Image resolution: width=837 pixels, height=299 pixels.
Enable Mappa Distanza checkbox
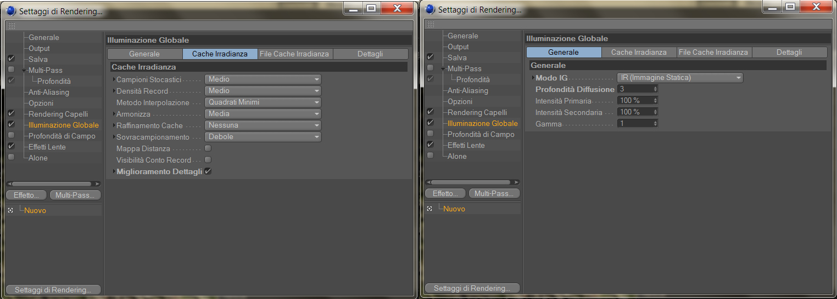pos(208,148)
